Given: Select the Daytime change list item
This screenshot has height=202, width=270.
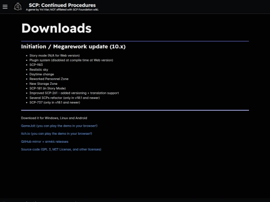Looking at the screenshot, I should pos(41,74).
